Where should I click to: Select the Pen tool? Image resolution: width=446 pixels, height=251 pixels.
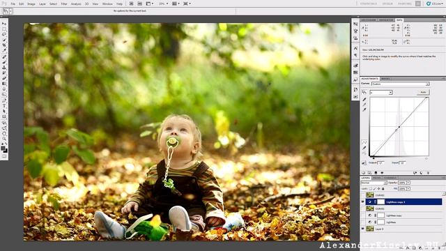pos(4,100)
